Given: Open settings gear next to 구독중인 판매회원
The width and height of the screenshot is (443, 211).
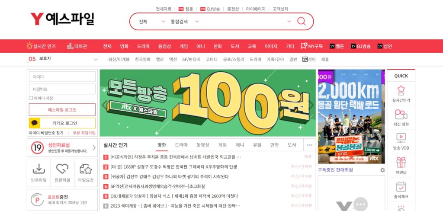Looking at the screenshot, I should [382, 170].
